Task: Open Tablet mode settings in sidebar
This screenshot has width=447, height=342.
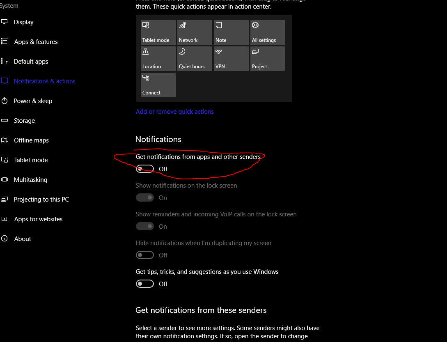Action: click(31, 160)
